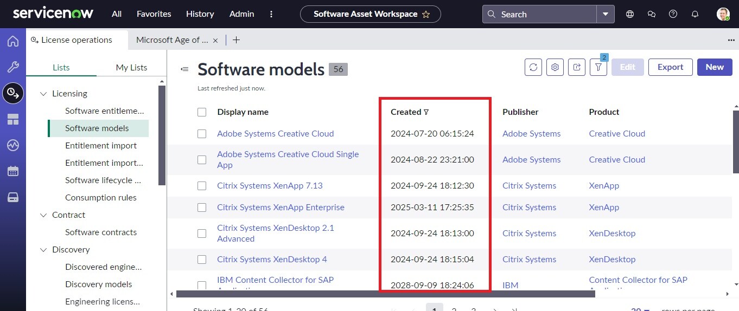Open the tab bar overflow ellipsis
Screen dimensions: 739x311
pos(731,40)
